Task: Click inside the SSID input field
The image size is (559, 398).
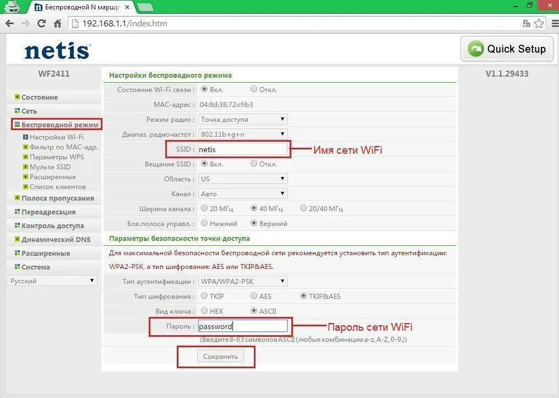Action: coord(242,149)
